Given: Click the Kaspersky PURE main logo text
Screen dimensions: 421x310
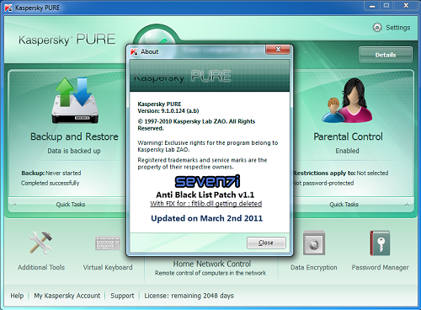Looking at the screenshot, I should [67, 40].
